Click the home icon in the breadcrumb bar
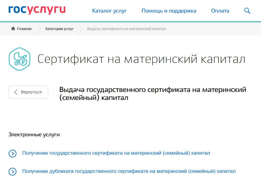The image size is (261, 191). 13,29
